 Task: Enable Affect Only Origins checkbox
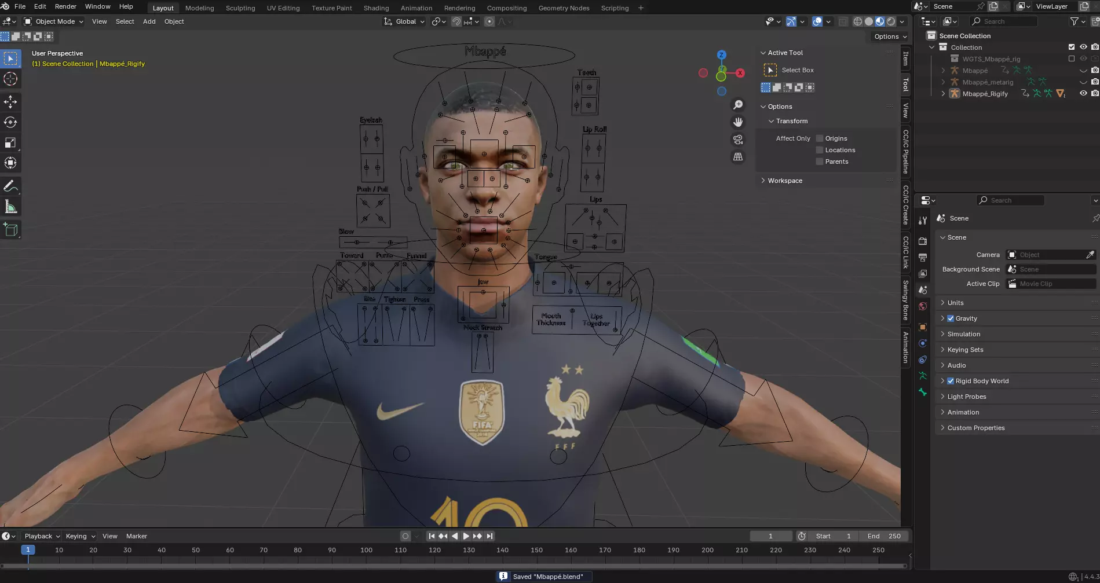pyautogui.click(x=820, y=138)
